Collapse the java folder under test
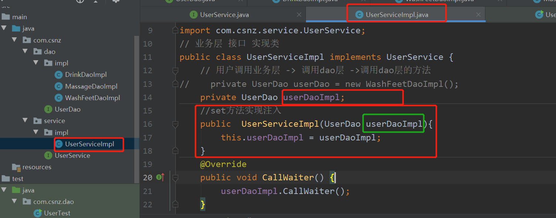Image resolution: width=556 pixels, height=218 pixels. pyautogui.click(x=4, y=190)
